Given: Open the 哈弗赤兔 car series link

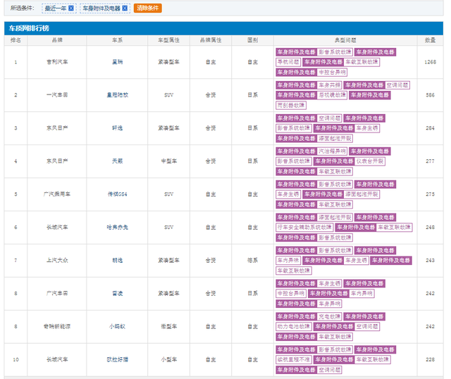Looking at the screenshot, I should (x=118, y=227).
